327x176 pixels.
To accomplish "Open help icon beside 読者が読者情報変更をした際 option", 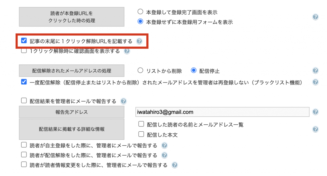I will (x=175, y=165).
